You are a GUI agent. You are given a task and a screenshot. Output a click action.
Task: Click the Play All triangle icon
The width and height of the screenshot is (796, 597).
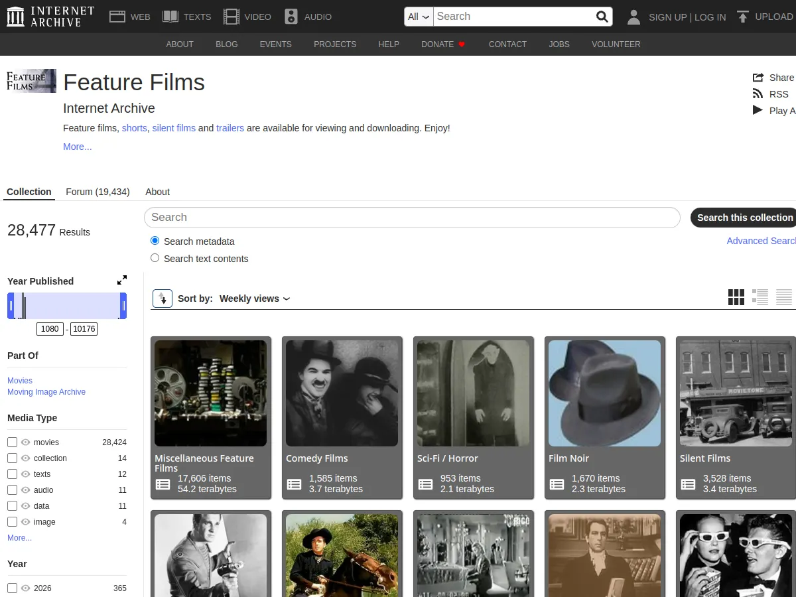tap(758, 110)
